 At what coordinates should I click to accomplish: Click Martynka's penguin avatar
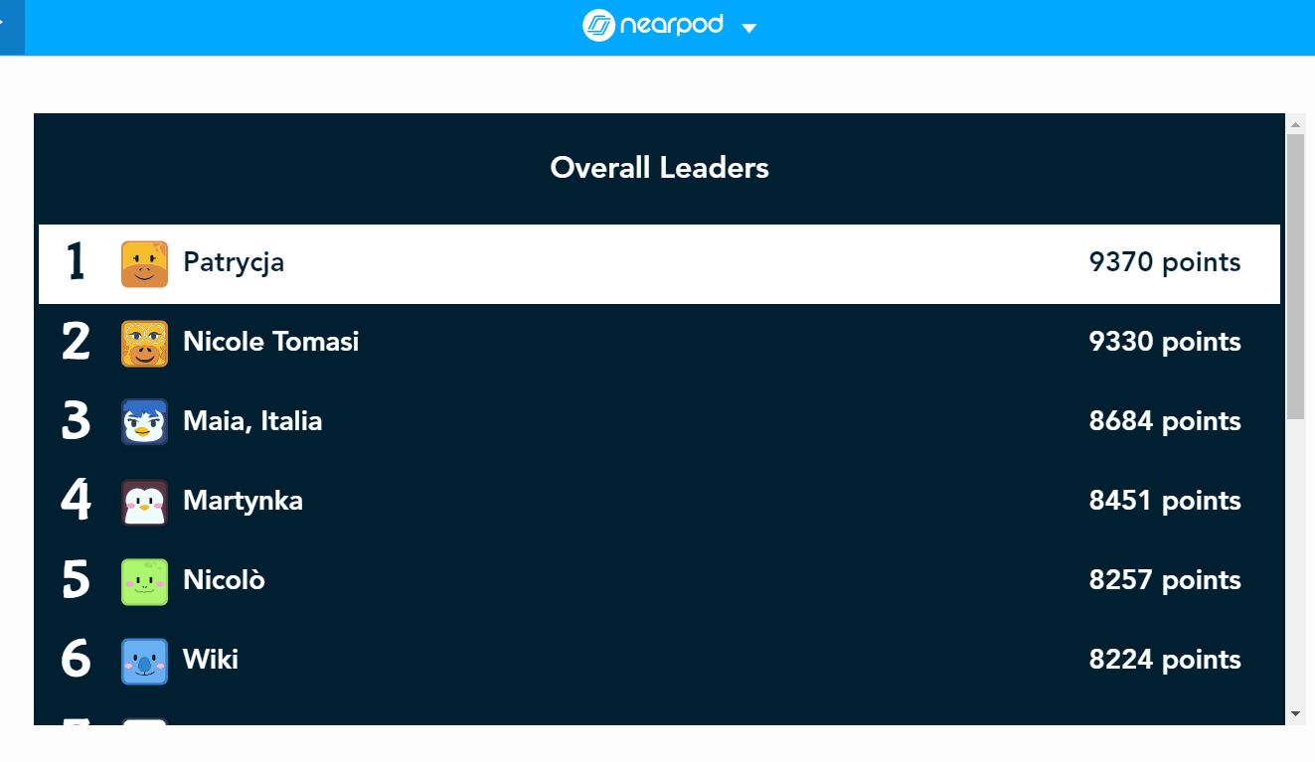(x=144, y=502)
